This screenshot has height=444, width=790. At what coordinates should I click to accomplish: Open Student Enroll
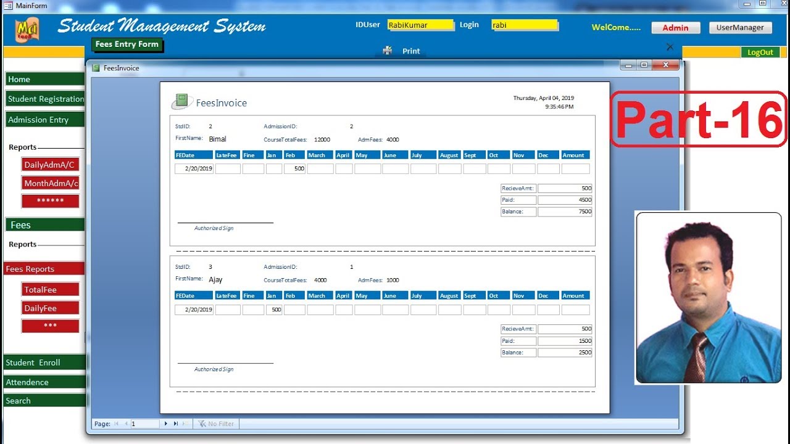[44, 363]
